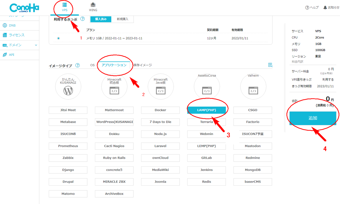The image size is (340, 204).
Task: Select the concrete5 application
Action: tap(114, 170)
